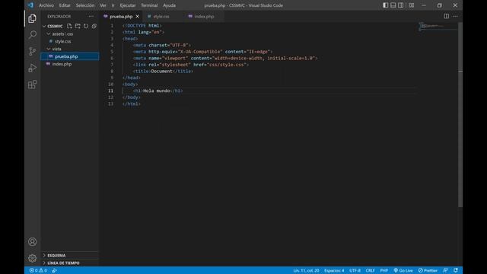Open the Search view in activity bar
This screenshot has height=274, width=487.
click(32, 34)
